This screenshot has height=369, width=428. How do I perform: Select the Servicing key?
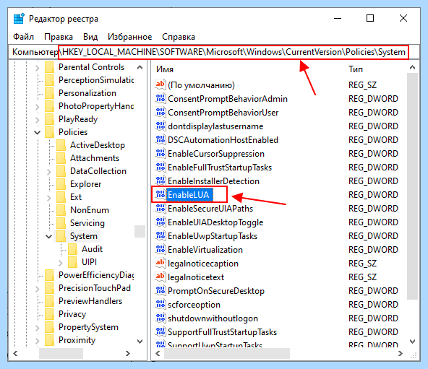point(87,223)
